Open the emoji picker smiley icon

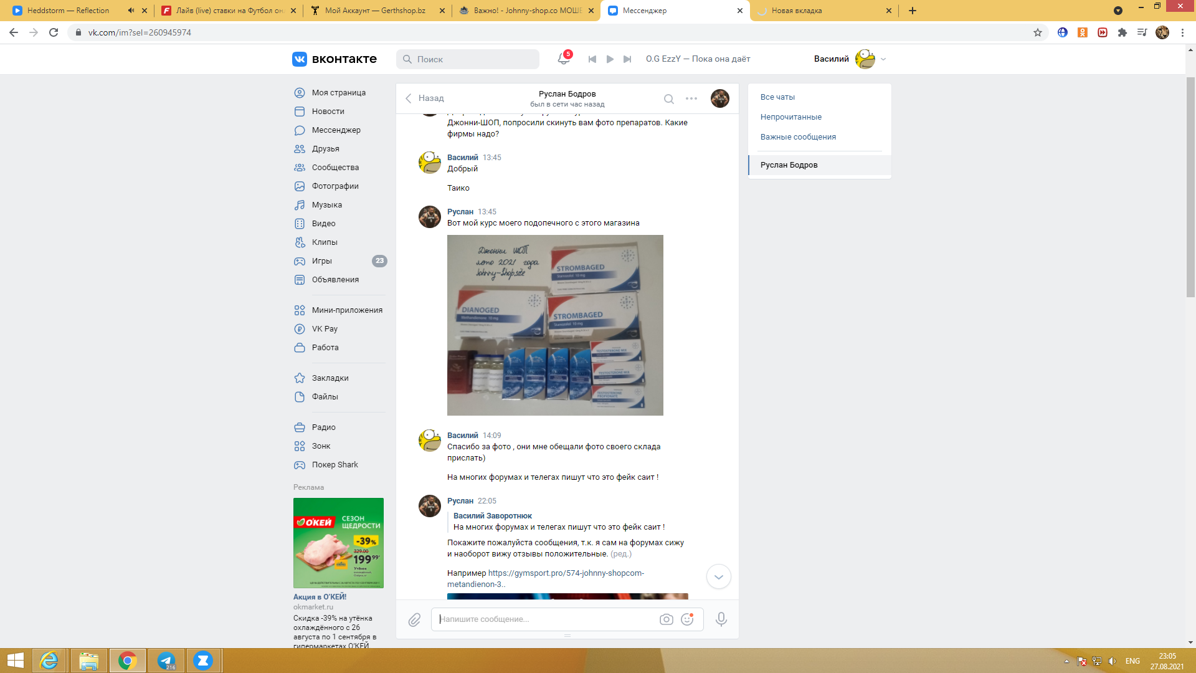pos(687,619)
